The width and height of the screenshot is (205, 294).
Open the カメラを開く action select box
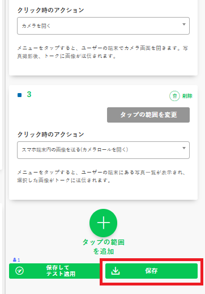click(x=103, y=26)
